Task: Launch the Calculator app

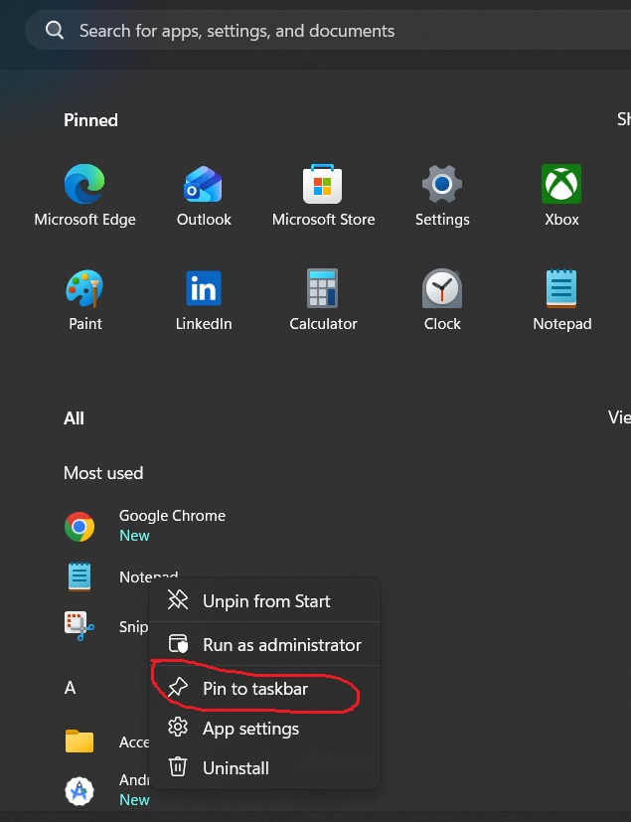Action: point(323,300)
